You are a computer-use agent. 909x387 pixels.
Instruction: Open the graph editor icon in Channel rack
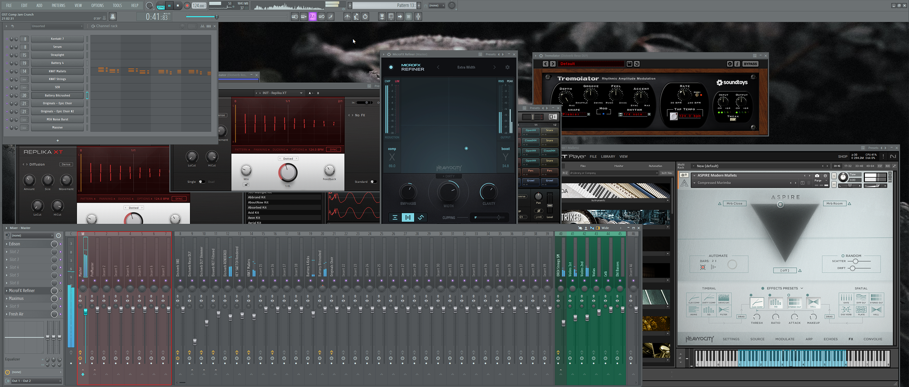(203, 26)
